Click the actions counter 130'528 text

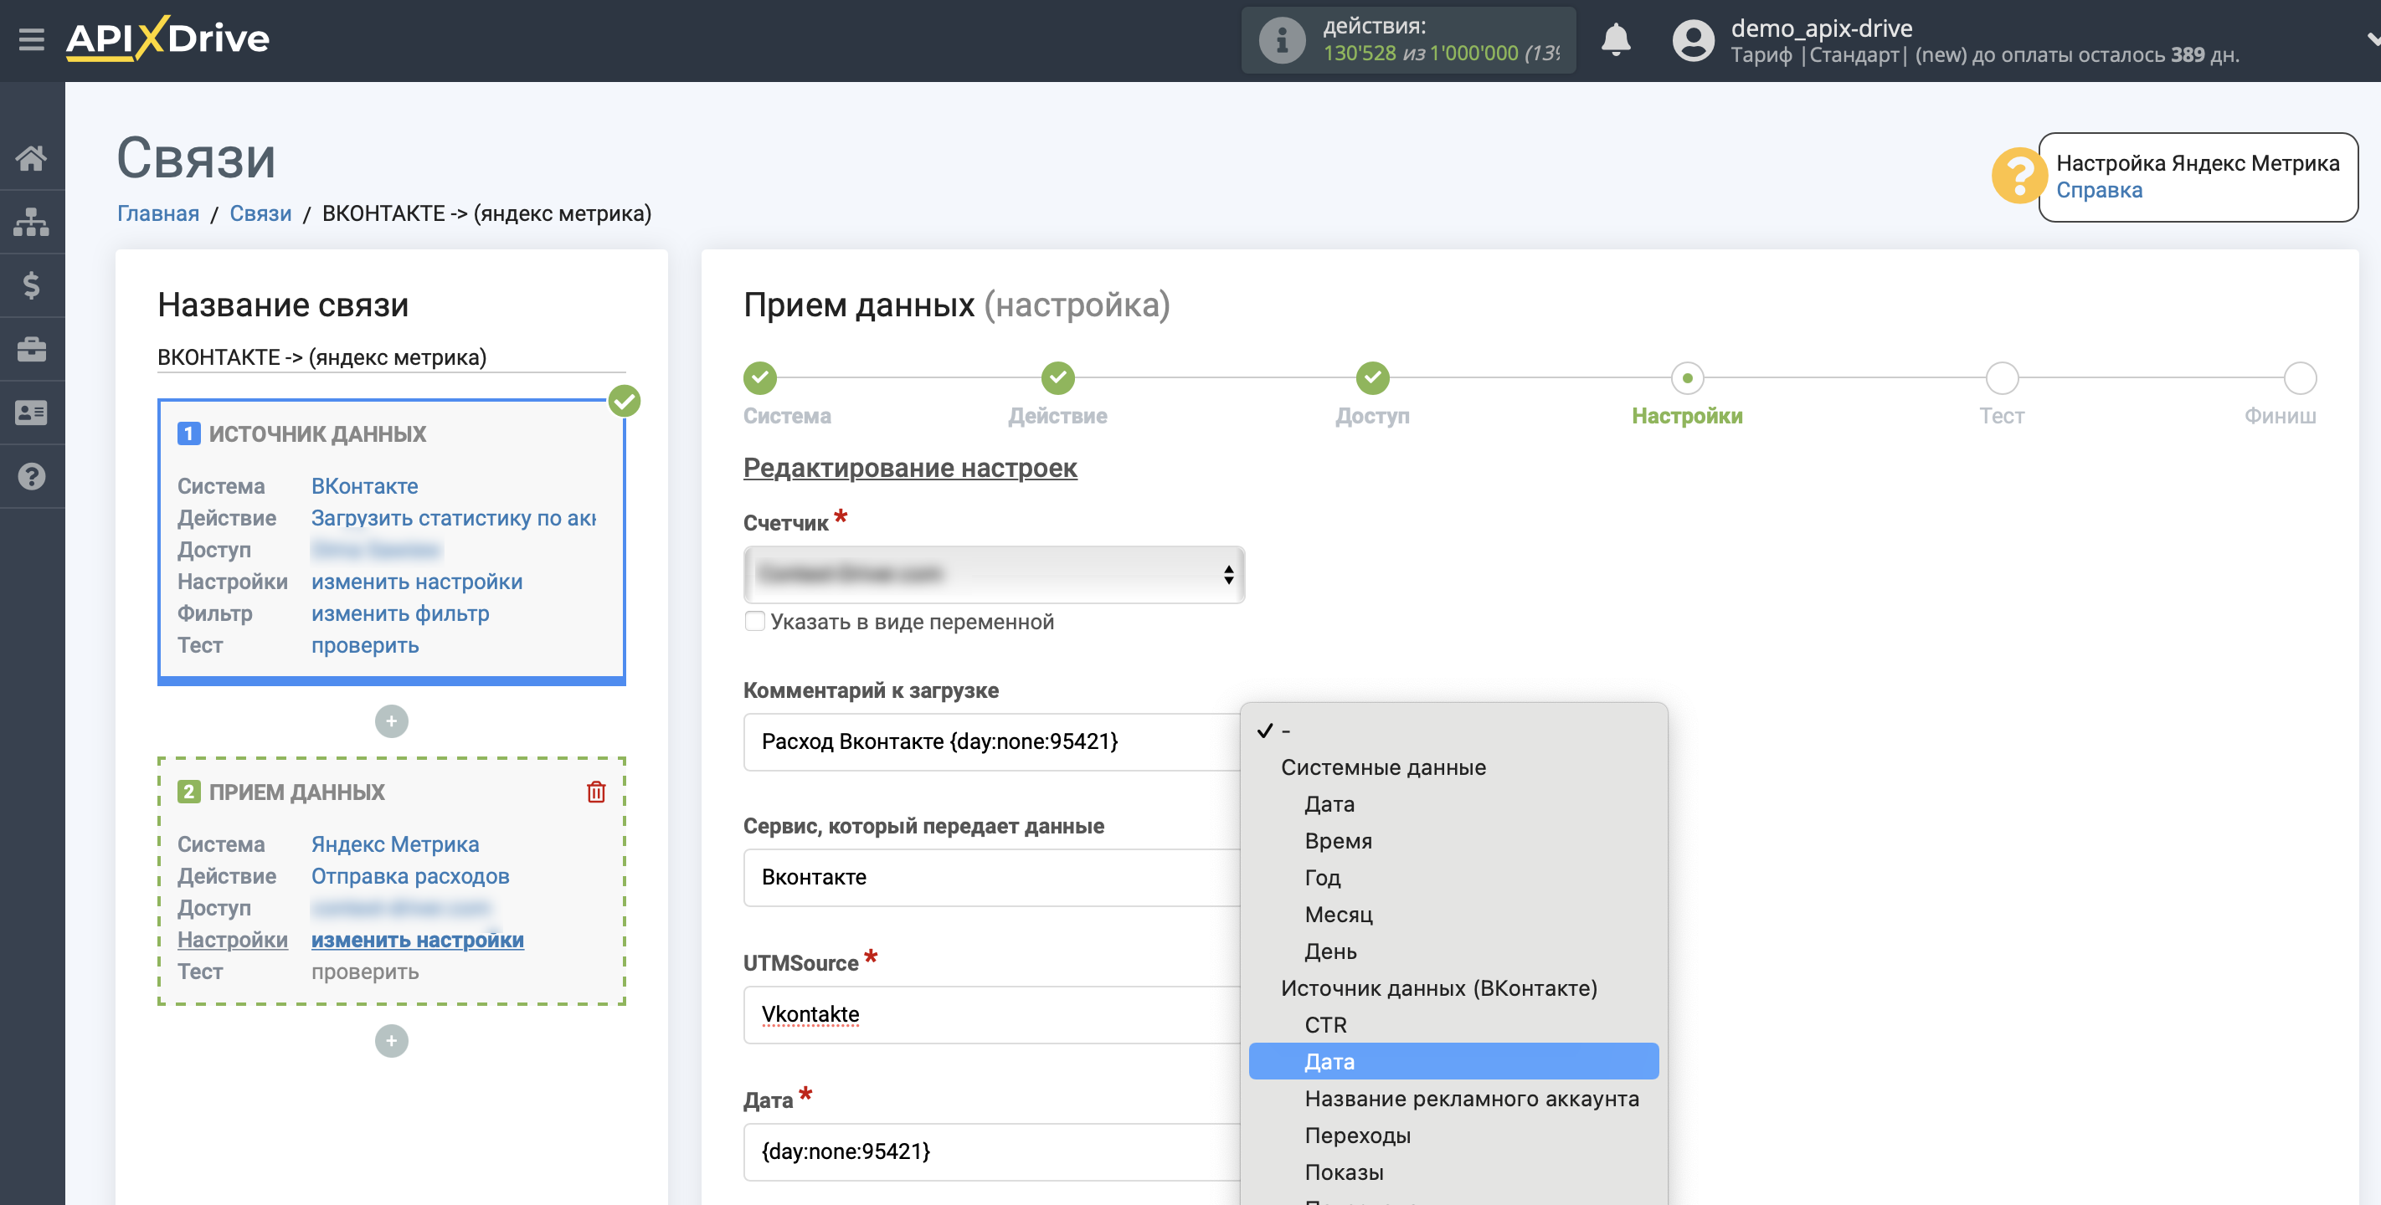coord(1360,53)
